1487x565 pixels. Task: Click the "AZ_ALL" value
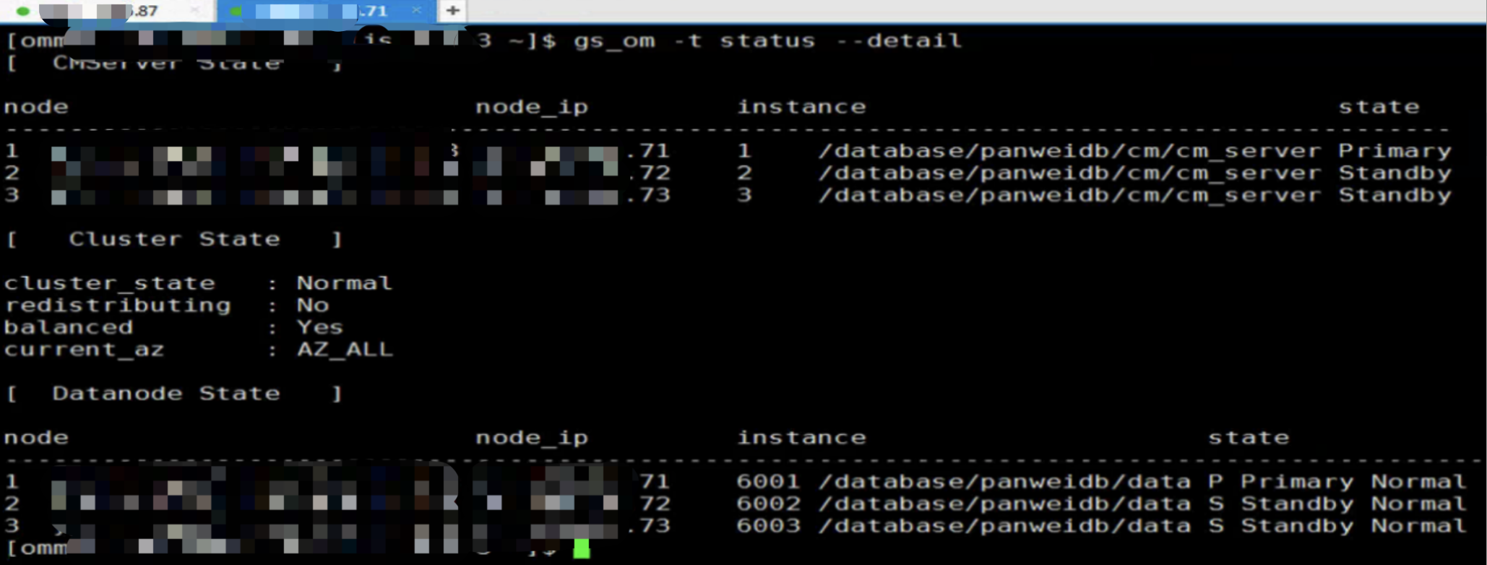pos(345,350)
